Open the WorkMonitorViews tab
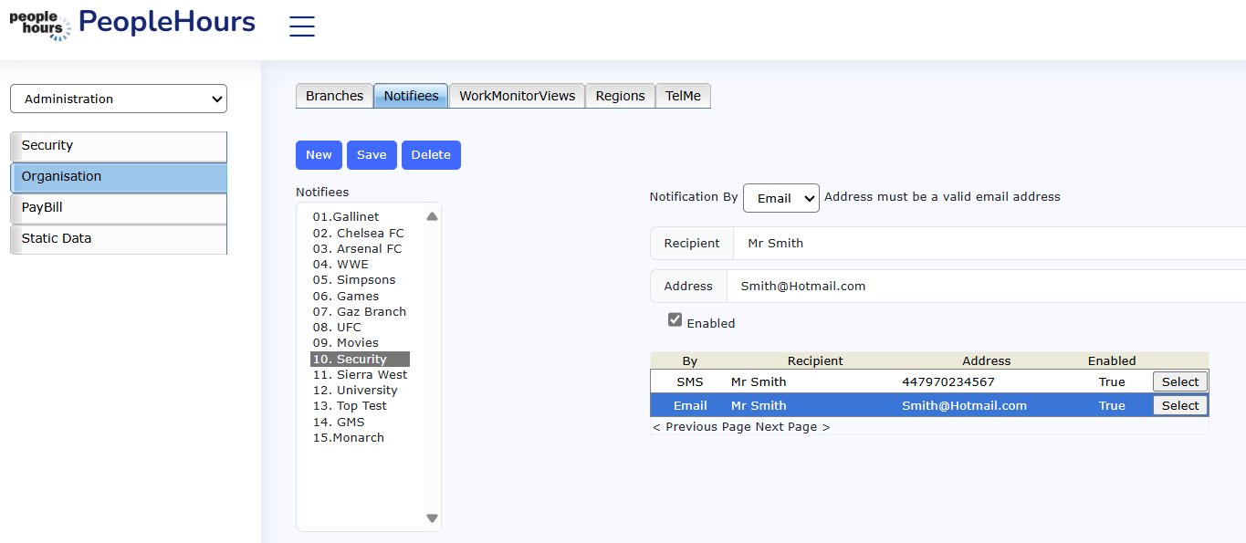1246x543 pixels. click(x=517, y=96)
